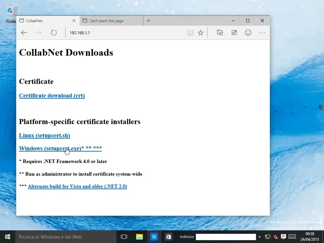Open the network status tray icon
The width and height of the screenshot is (324, 243).
[x=268, y=237]
